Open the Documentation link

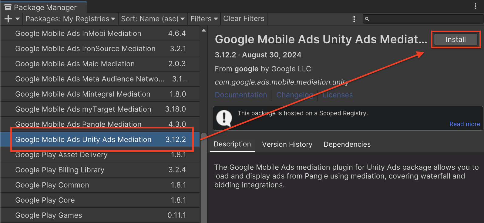click(x=241, y=95)
